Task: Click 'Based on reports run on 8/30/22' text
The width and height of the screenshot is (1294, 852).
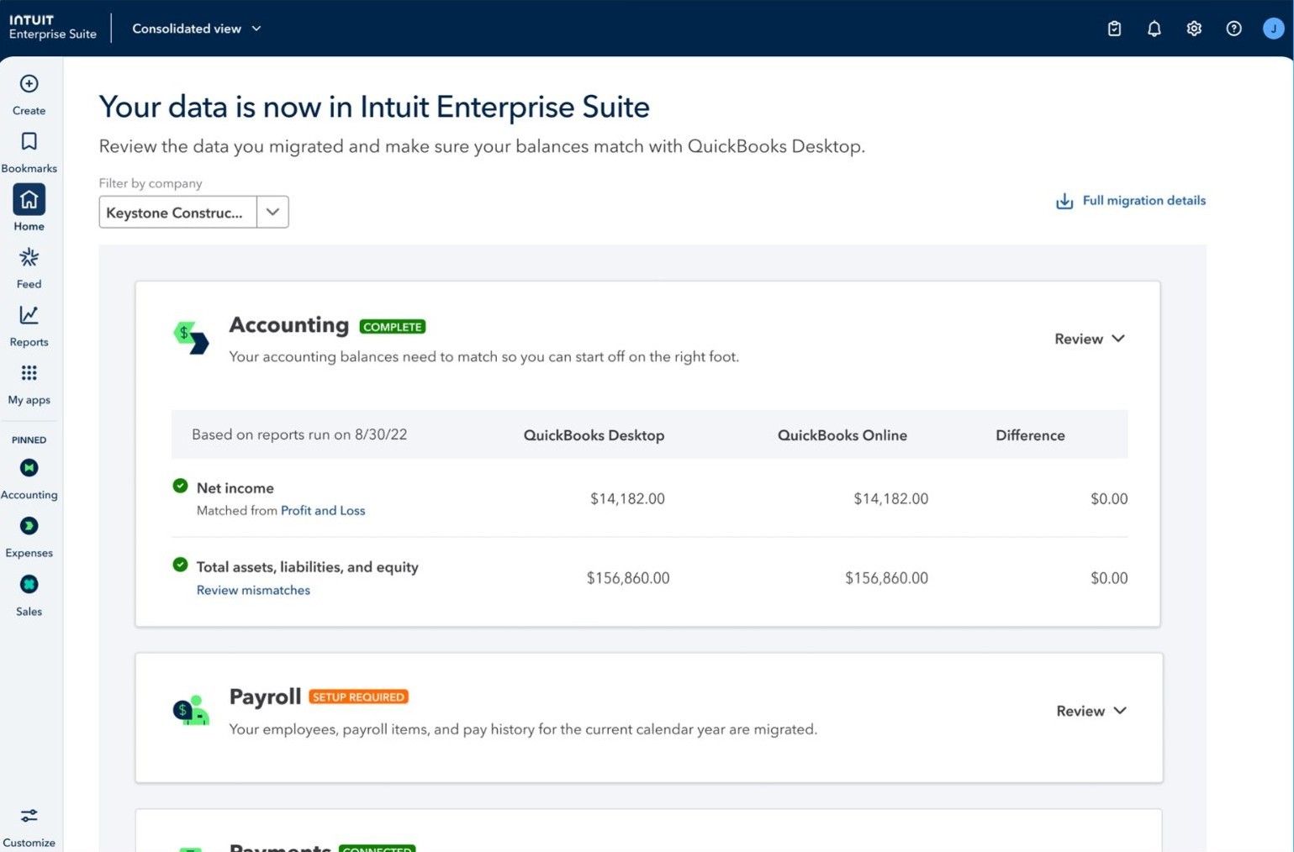Action: tap(299, 434)
